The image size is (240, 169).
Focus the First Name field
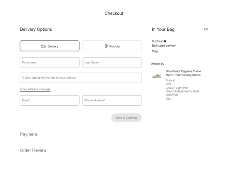tap(50, 63)
